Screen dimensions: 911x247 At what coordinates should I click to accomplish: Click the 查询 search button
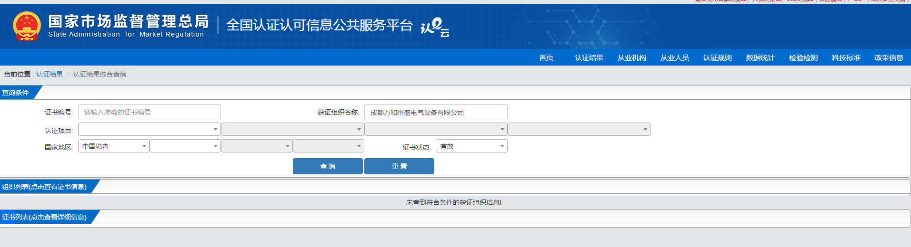[328, 166]
